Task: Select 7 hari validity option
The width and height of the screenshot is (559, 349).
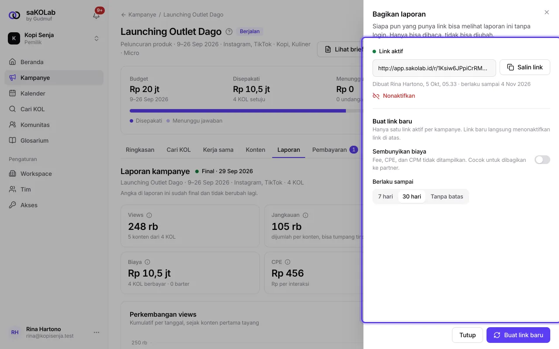Action: pyautogui.click(x=386, y=196)
